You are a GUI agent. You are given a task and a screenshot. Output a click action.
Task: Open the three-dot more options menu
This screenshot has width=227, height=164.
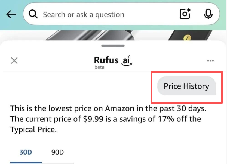coord(210,60)
